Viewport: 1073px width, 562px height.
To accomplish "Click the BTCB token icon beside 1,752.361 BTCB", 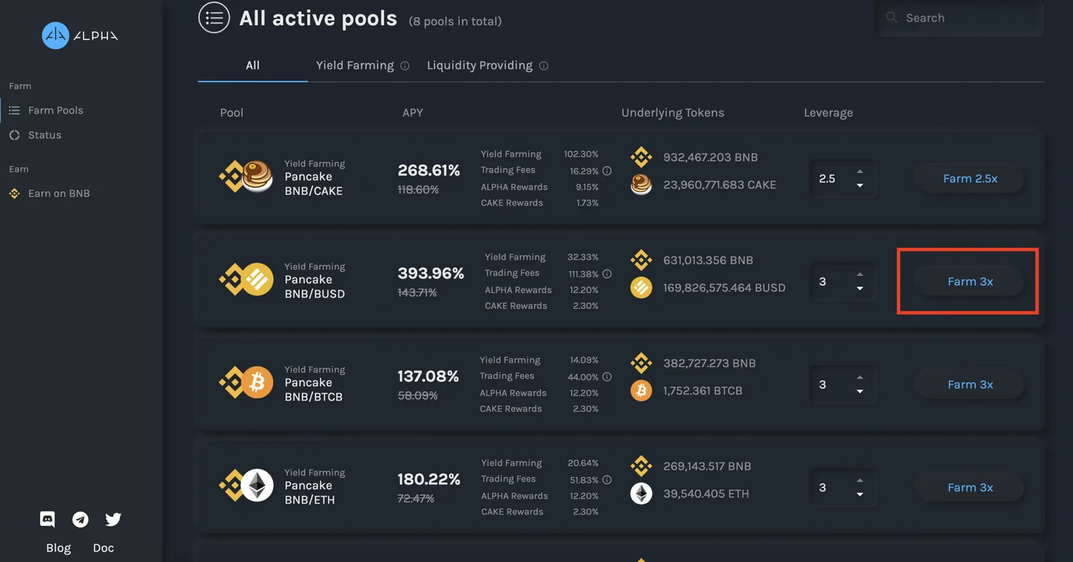I will (x=641, y=391).
